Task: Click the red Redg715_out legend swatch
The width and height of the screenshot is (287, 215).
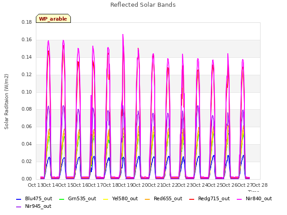Action: tap(192, 199)
